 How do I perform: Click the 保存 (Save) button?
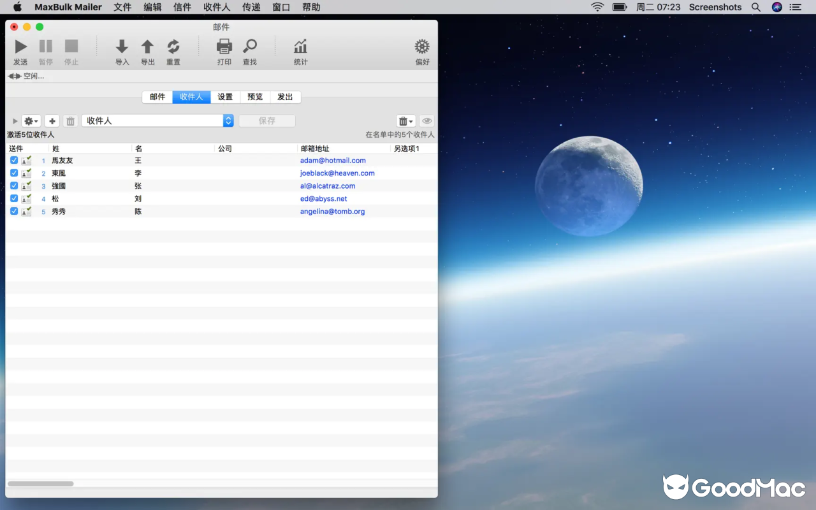266,120
